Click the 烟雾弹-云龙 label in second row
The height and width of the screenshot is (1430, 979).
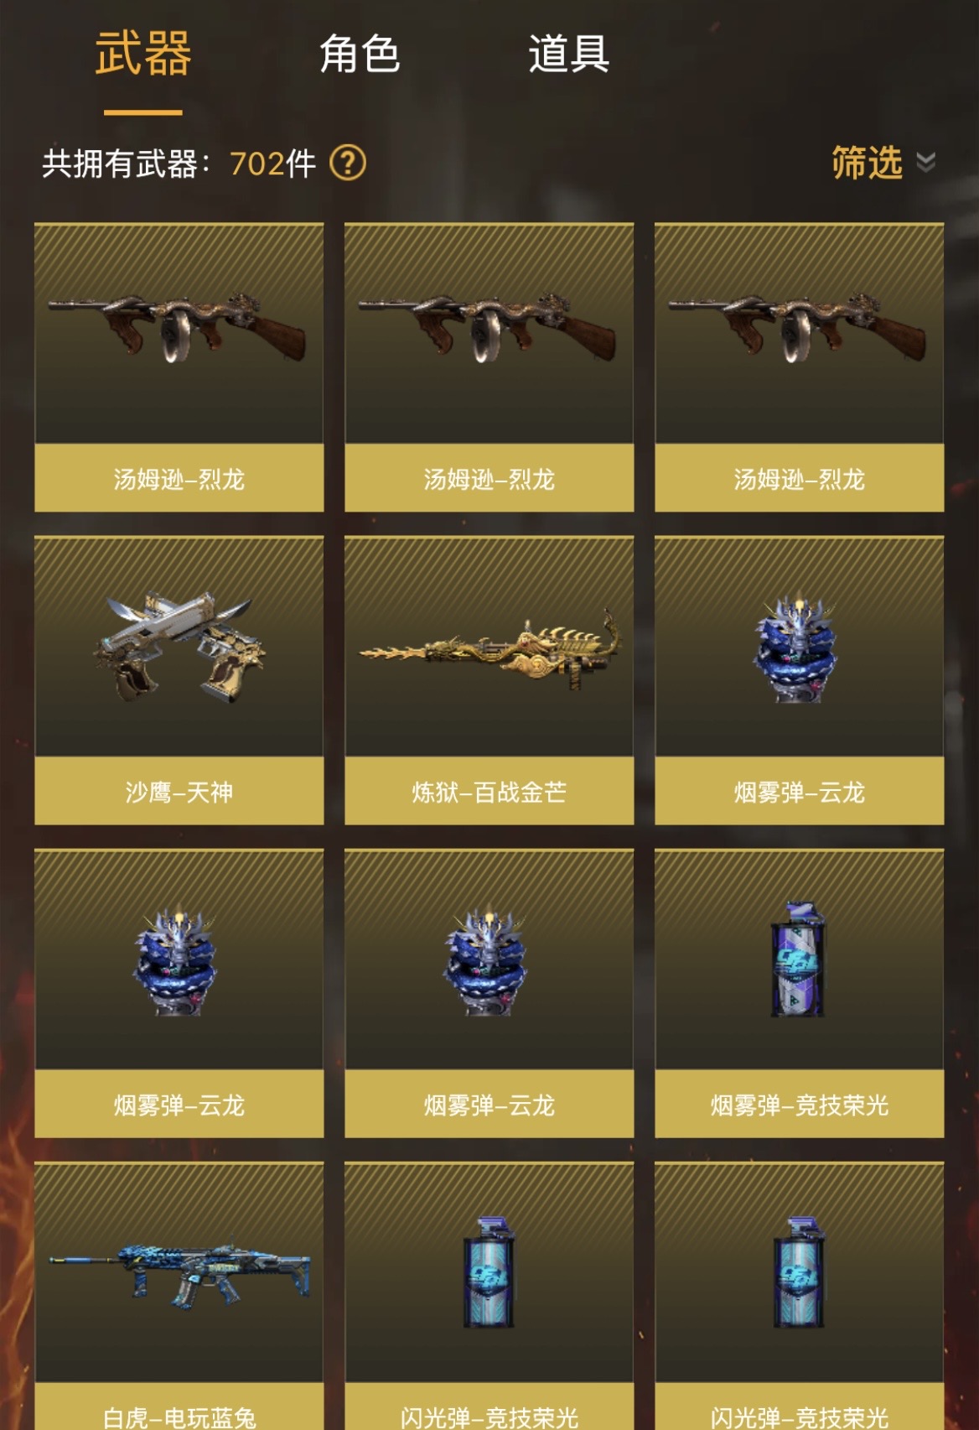[x=800, y=792]
